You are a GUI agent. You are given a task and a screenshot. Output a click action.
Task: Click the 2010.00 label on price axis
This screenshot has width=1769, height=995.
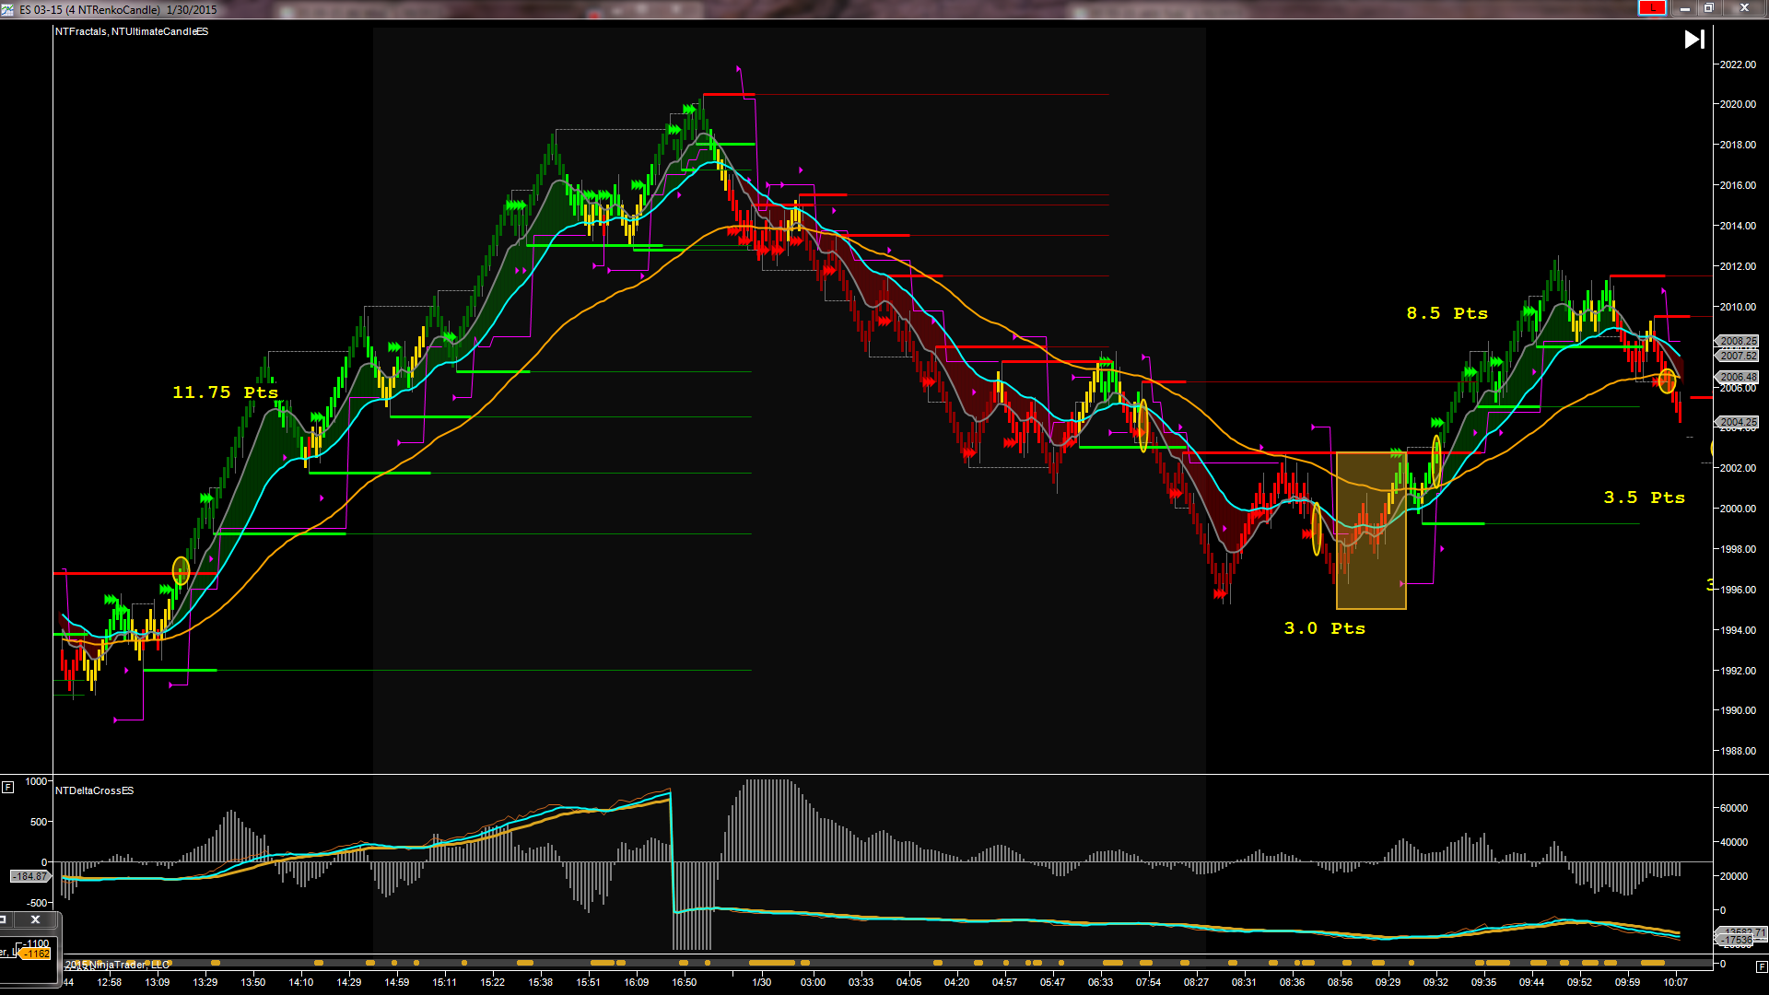[x=1738, y=307]
